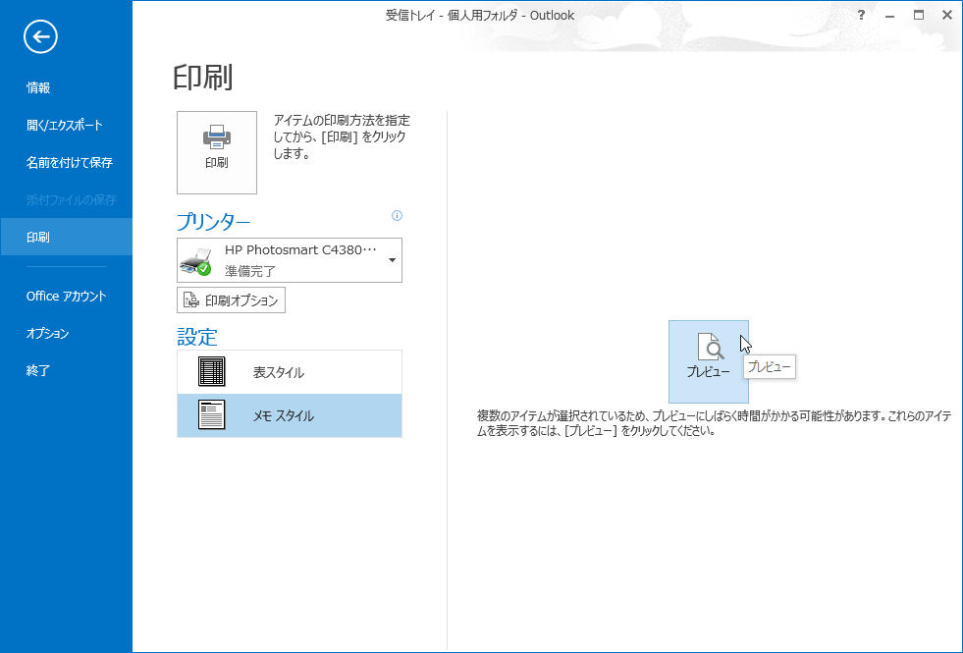Image resolution: width=963 pixels, height=653 pixels.
Task: Select メモ スタイル memo style
Action: point(290,416)
